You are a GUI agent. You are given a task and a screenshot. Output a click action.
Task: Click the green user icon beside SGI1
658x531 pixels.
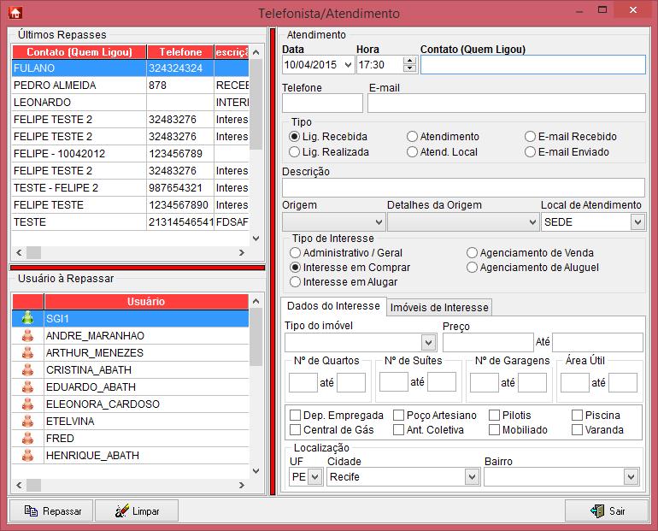pyautogui.click(x=26, y=318)
